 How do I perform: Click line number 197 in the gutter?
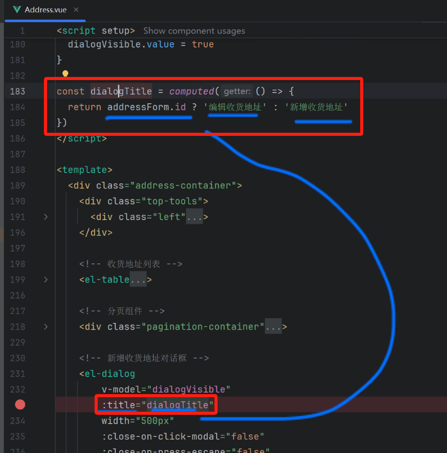click(x=18, y=248)
